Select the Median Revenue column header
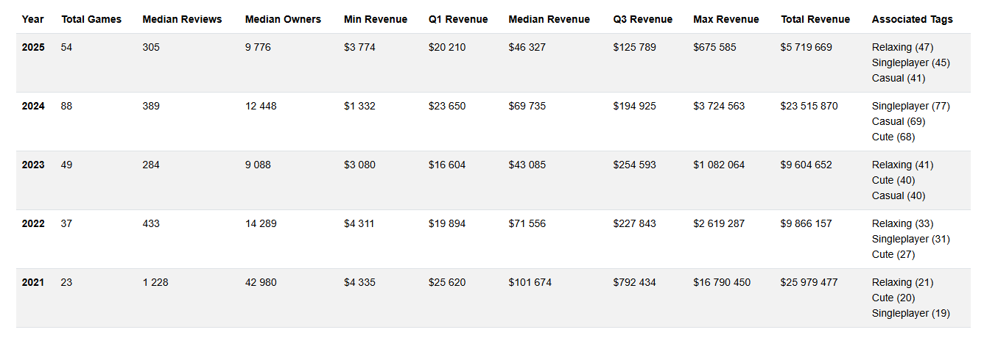 click(549, 19)
